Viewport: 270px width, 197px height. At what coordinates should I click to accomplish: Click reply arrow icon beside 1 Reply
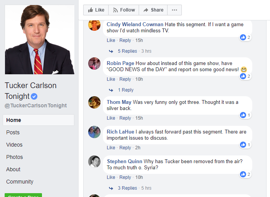(111, 90)
